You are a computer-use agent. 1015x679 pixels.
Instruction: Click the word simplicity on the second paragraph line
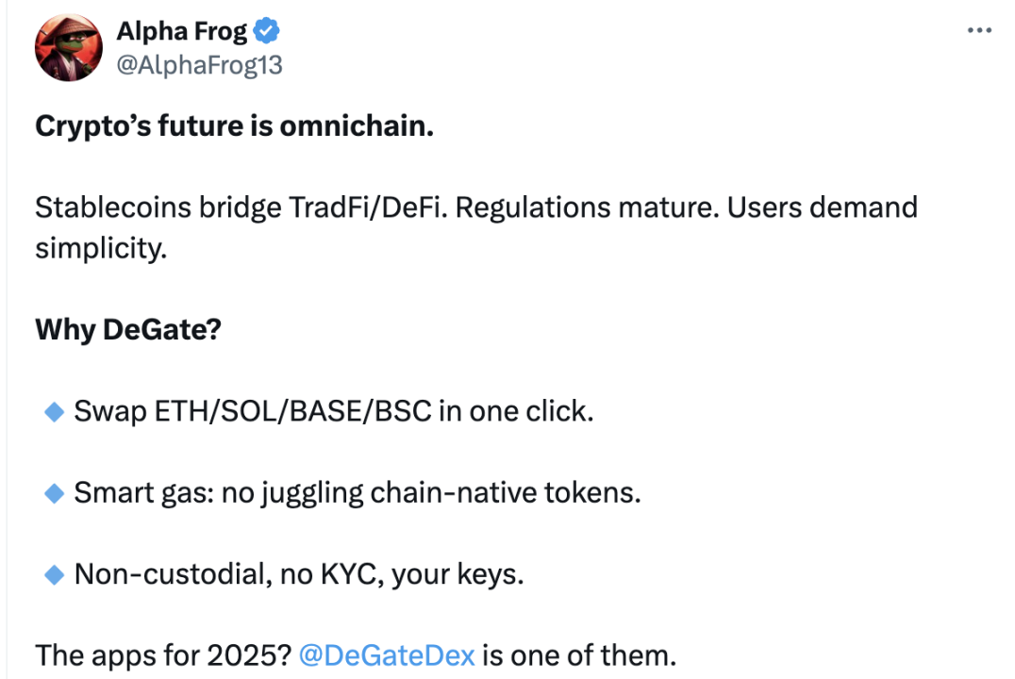coord(101,249)
